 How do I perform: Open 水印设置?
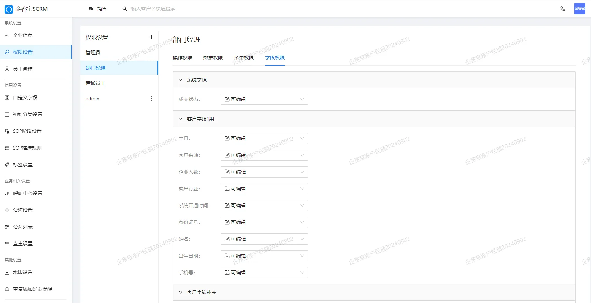(x=36, y=272)
